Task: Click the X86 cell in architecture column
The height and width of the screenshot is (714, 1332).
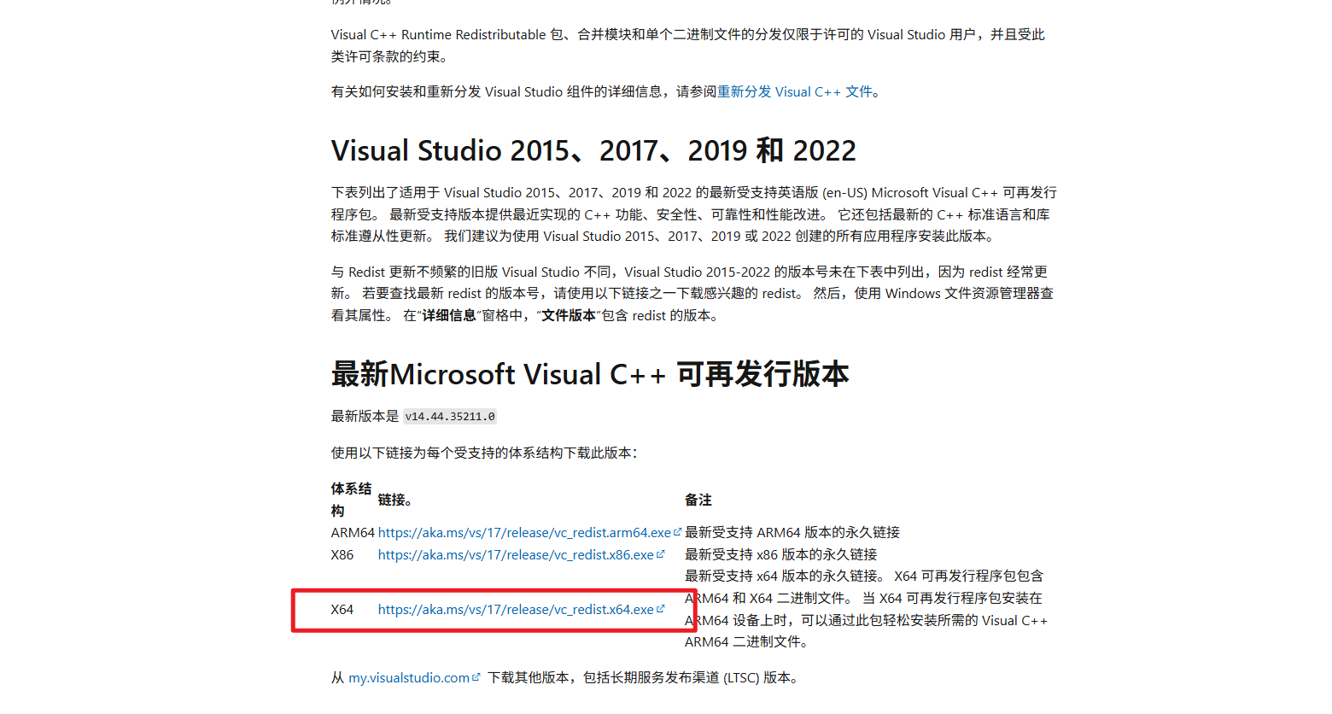Action: (x=342, y=554)
